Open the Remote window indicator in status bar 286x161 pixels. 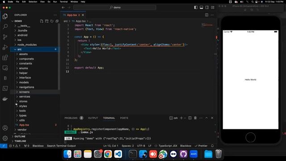point(4,146)
